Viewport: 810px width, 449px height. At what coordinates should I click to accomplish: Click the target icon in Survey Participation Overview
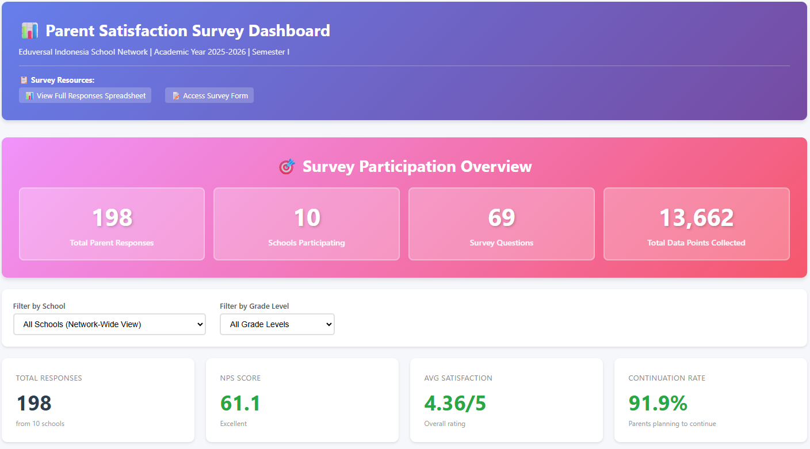point(286,166)
